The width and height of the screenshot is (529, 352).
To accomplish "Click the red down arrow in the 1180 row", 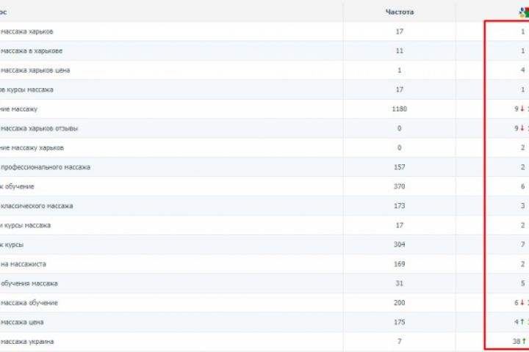I will point(522,109).
